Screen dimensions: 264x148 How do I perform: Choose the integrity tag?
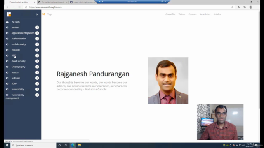tap(16, 50)
